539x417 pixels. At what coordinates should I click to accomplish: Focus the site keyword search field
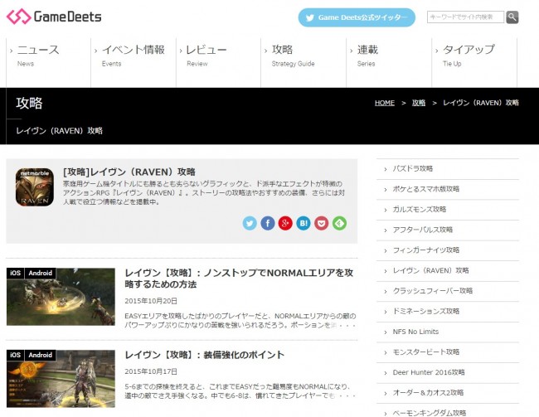(465, 17)
